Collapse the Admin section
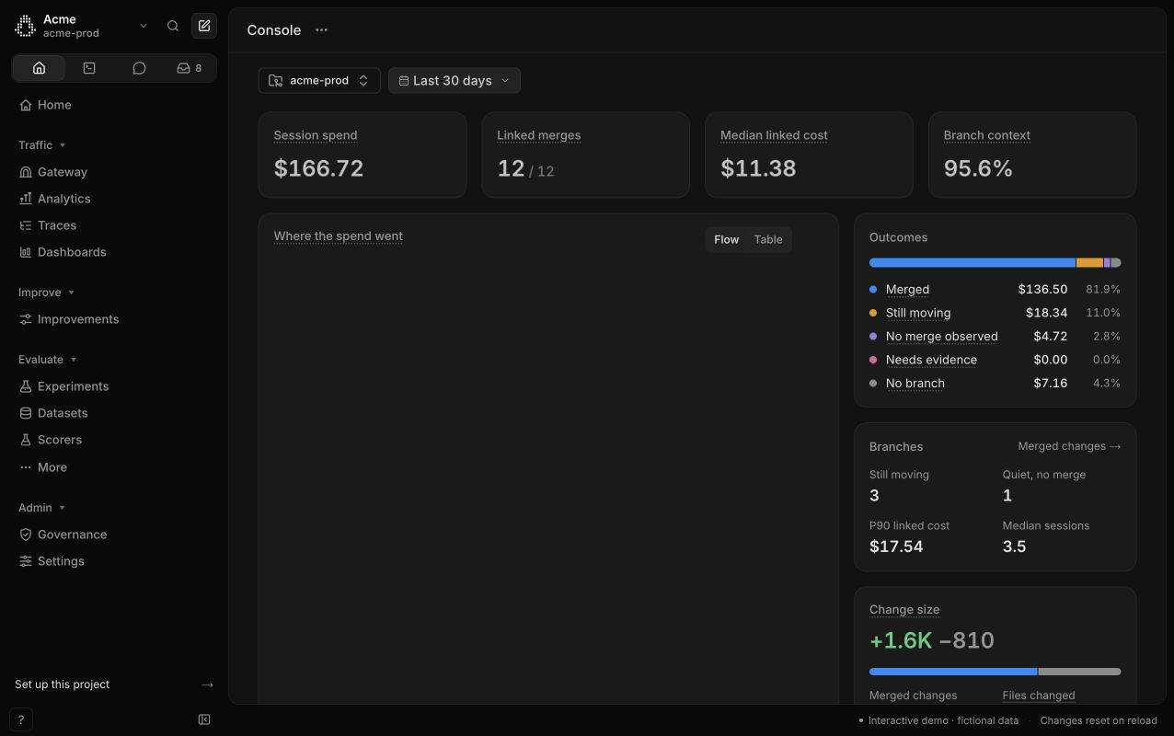 42,508
